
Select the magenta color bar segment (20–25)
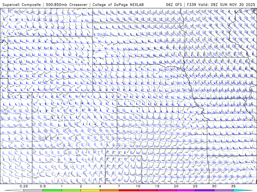[x=186, y=190]
